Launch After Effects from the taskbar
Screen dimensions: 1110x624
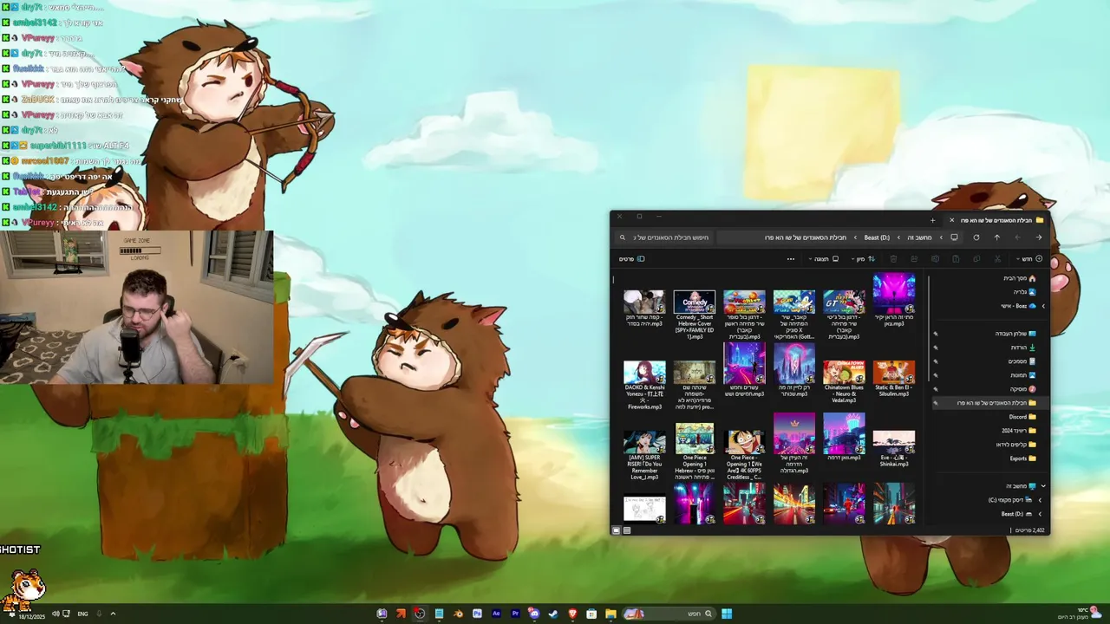pyautogui.click(x=496, y=614)
